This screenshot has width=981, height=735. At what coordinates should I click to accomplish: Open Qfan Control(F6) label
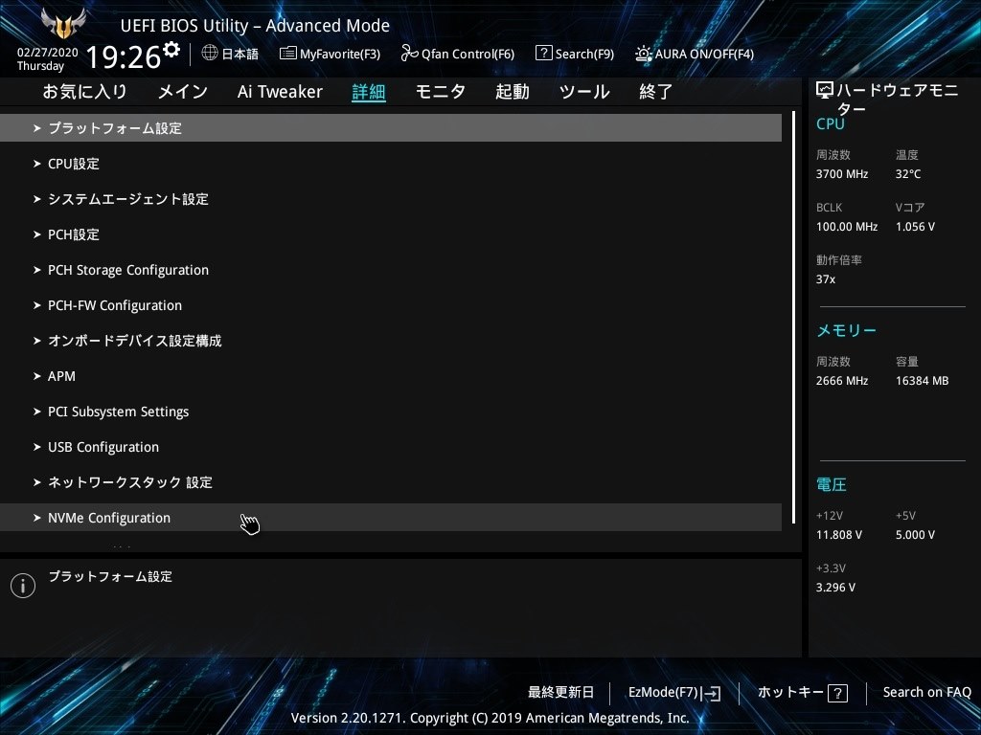[x=468, y=55]
